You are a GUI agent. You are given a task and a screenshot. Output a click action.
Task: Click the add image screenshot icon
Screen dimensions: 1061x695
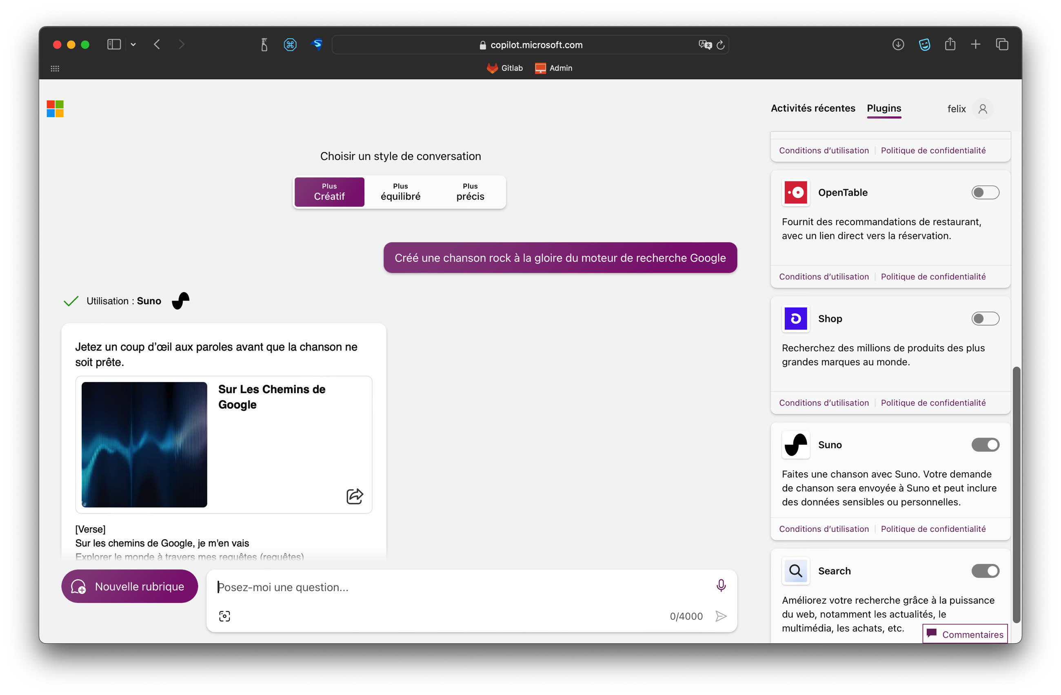click(x=224, y=616)
